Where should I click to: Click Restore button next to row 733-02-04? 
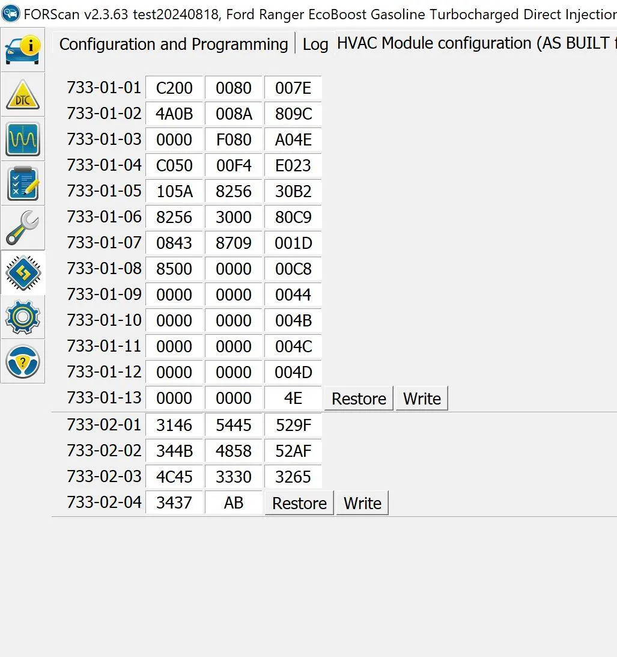point(299,503)
